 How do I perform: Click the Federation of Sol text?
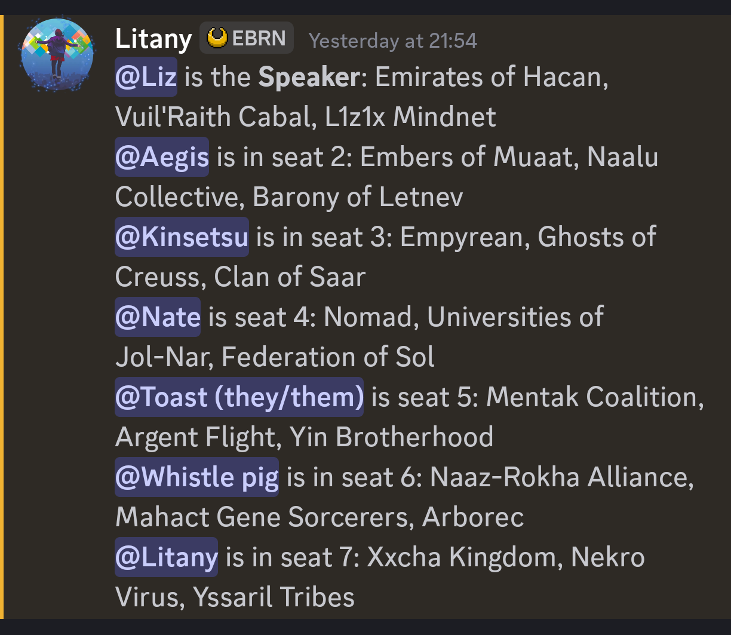[x=328, y=357]
